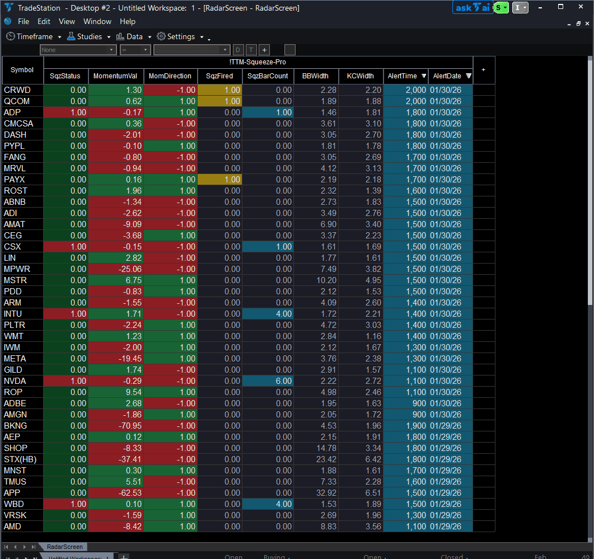The image size is (594, 559).
Task: Toggle the T filter button
Action: point(251,49)
